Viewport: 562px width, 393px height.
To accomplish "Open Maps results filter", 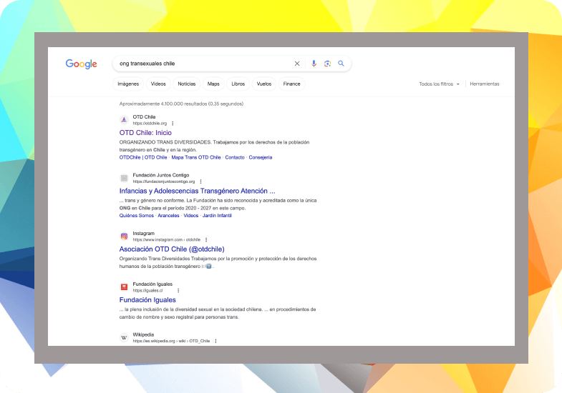I will [213, 84].
